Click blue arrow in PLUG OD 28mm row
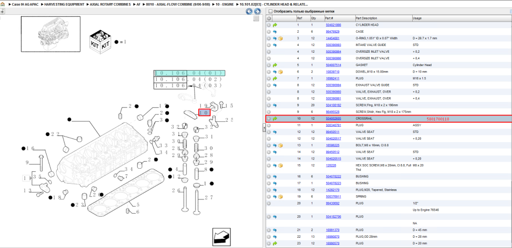The height and width of the screenshot is (248, 512). tap(274, 237)
